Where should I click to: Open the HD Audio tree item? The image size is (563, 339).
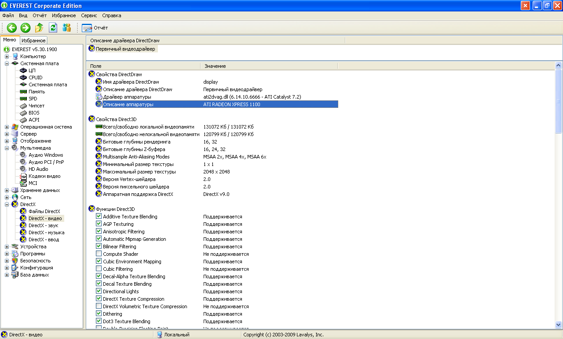click(38, 169)
